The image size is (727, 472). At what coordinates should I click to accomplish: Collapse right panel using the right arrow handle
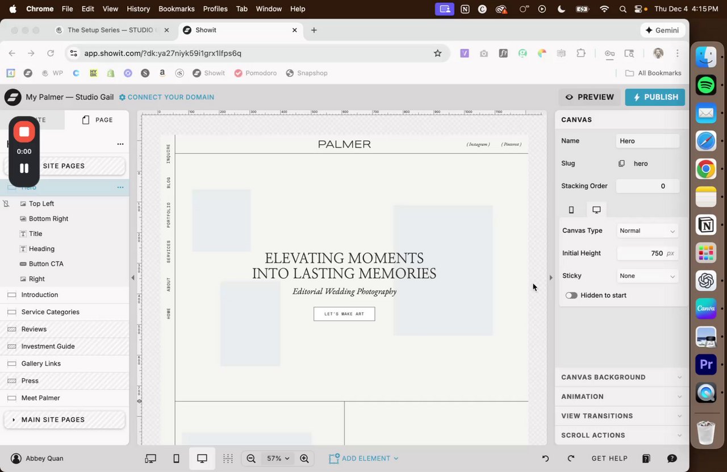[x=550, y=278]
